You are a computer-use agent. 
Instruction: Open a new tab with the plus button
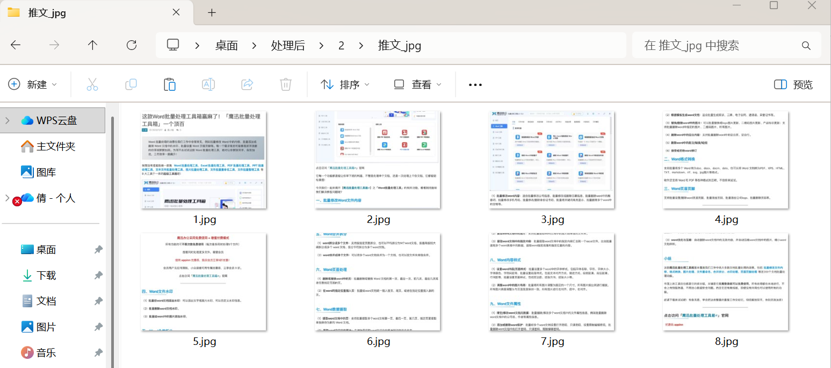pos(212,13)
